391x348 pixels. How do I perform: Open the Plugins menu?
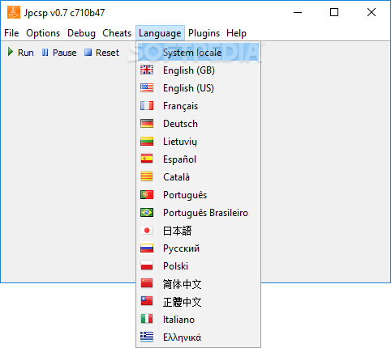click(x=204, y=33)
